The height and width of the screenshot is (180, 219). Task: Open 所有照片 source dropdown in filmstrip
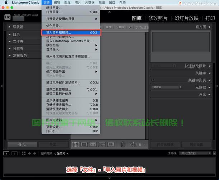pos(55,153)
